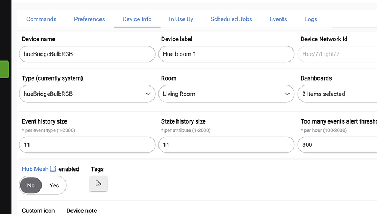Switch to the Preferences tab
This screenshot has height=214, width=377.
click(90, 19)
